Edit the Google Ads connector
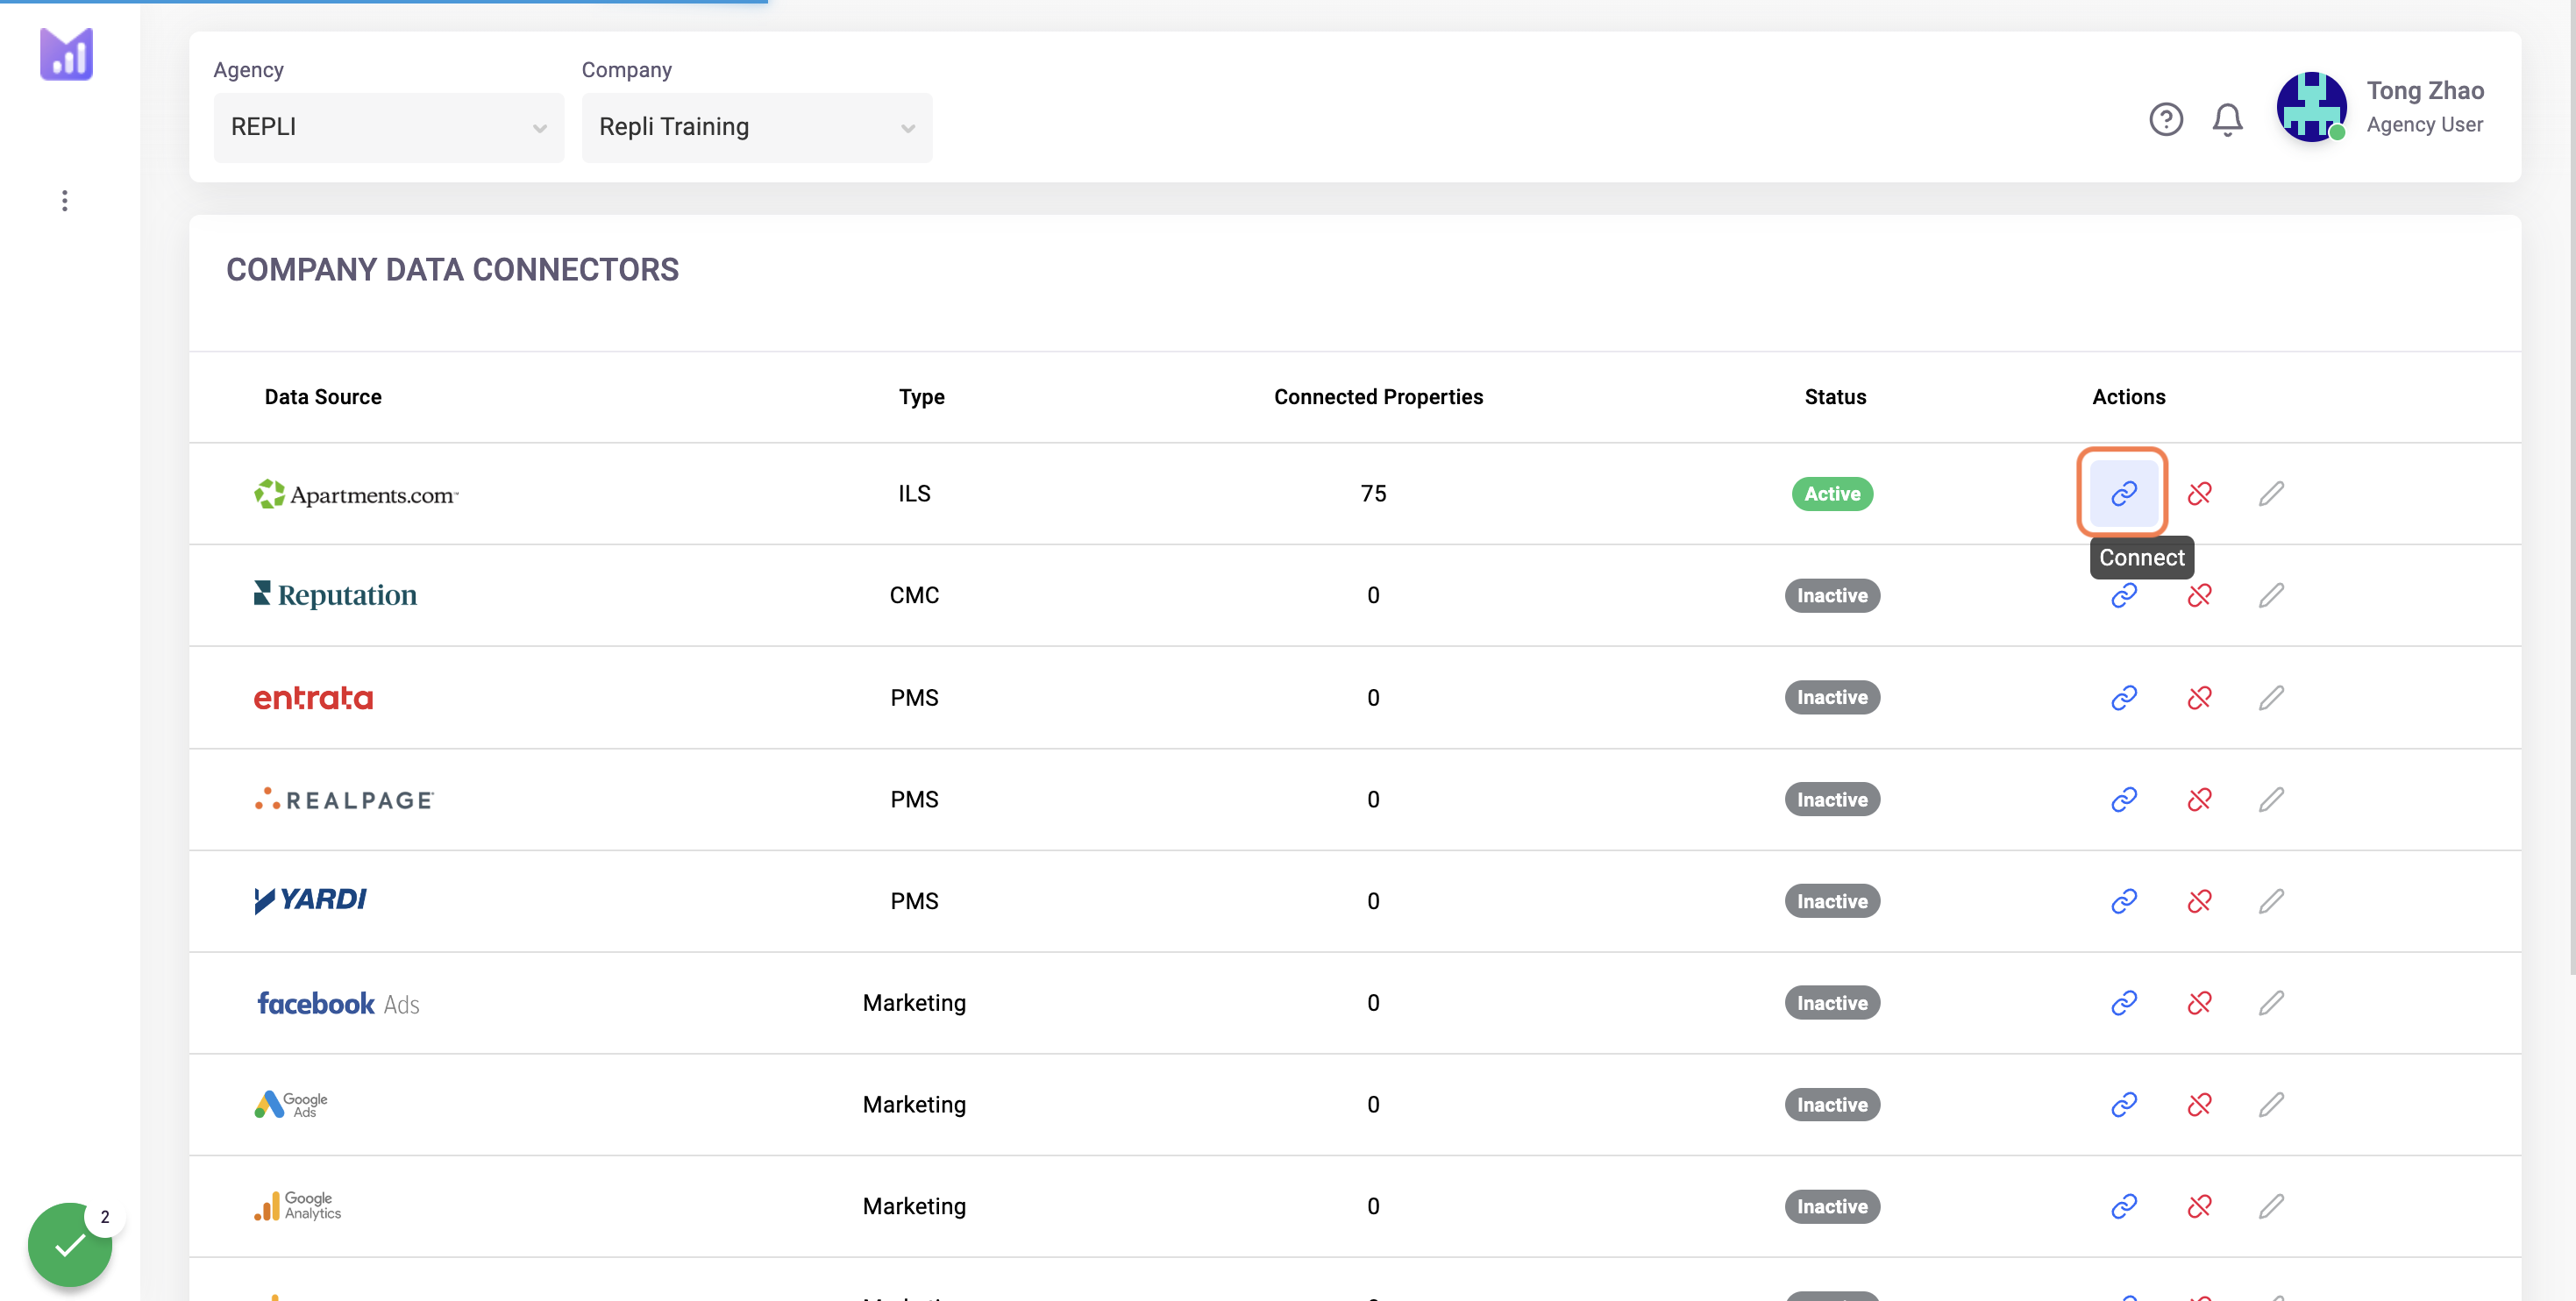The width and height of the screenshot is (2576, 1301). pos(2271,1104)
